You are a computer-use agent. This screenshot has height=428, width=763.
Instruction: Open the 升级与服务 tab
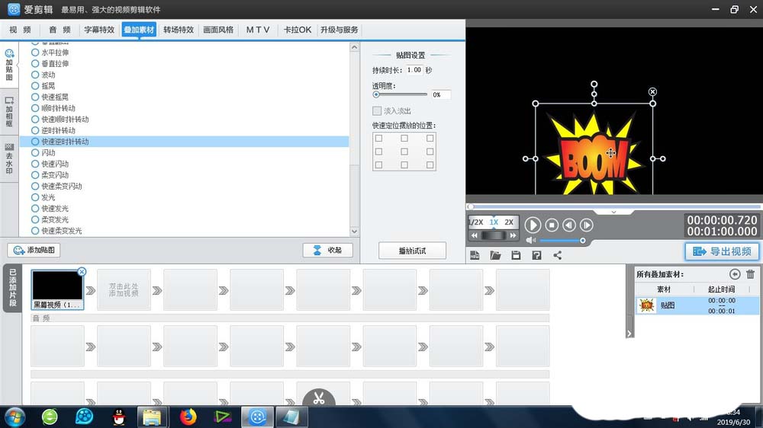340,30
